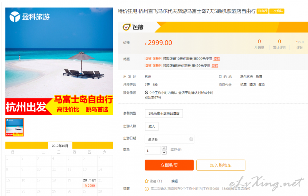Click the star icon next to 收藏
This screenshot has width=308, height=196.
point(147,181)
